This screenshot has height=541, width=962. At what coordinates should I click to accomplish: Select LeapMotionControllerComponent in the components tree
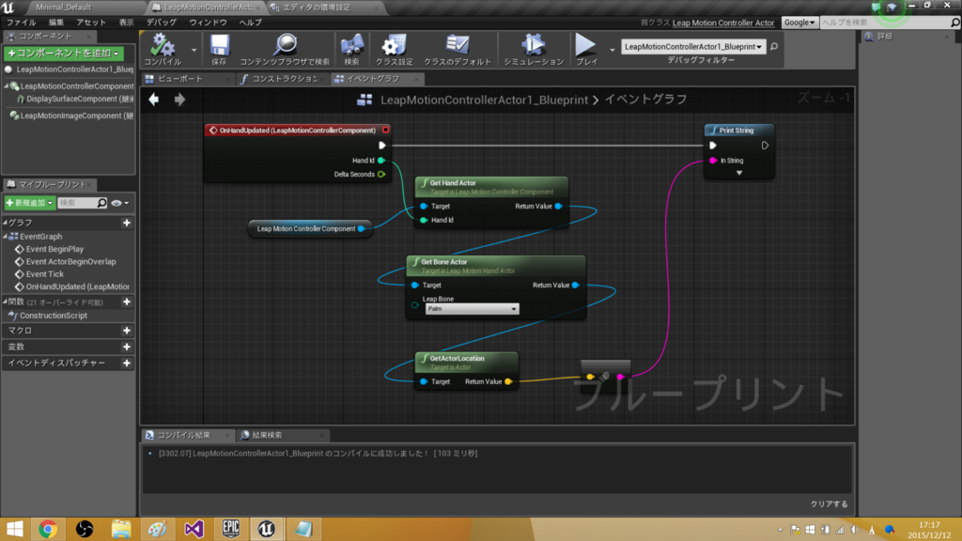[x=77, y=86]
